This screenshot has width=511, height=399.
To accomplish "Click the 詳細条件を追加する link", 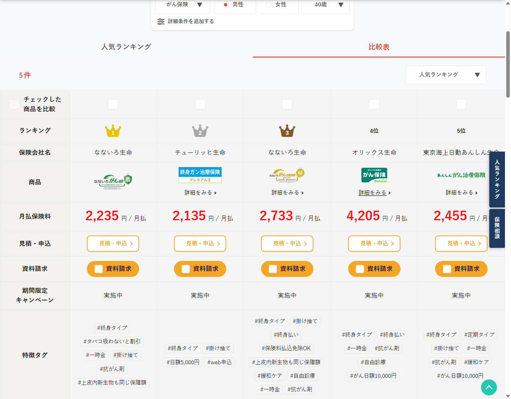I will coord(191,22).
